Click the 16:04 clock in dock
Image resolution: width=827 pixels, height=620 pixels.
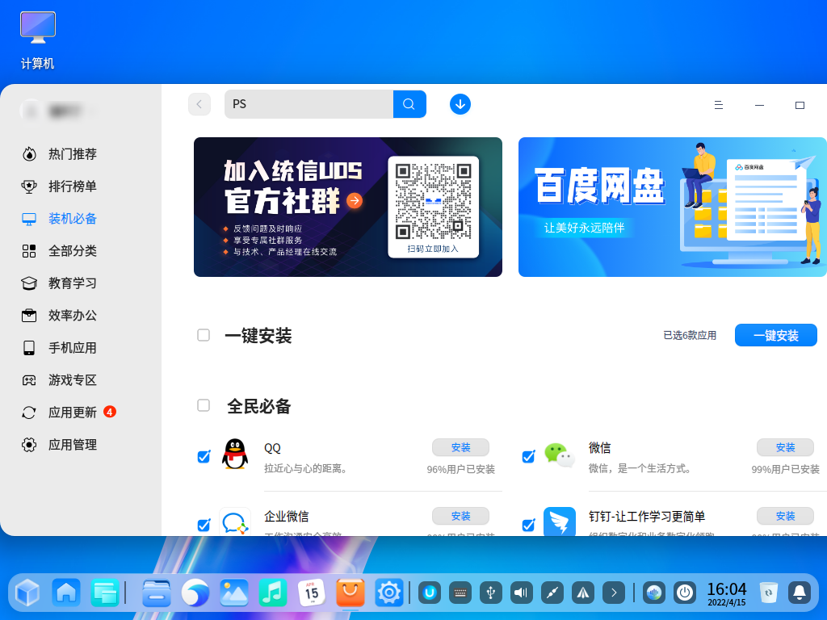[726, 593]
